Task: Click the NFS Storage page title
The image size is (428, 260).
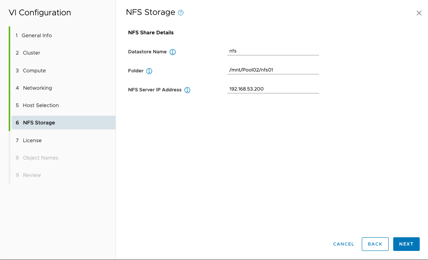Action: point(150,12)
